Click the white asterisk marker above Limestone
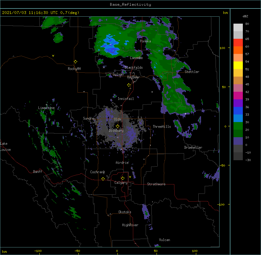 click(x=46, y=105)
